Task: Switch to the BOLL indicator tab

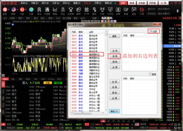Action: 5,79
